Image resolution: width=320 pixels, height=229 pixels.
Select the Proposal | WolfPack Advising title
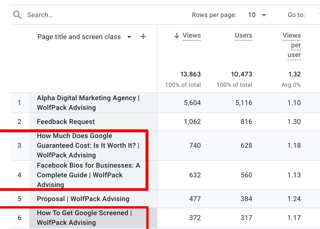click(x=83, y=199)
